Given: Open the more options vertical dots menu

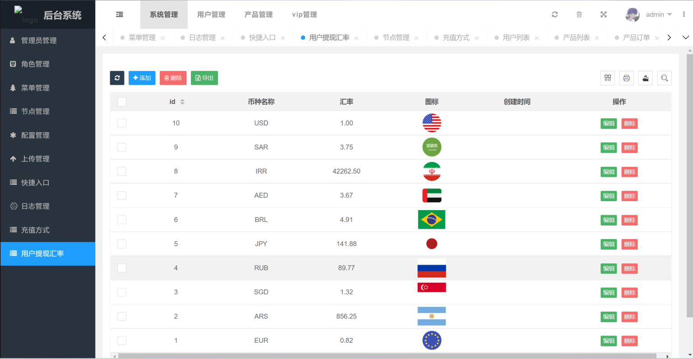Looking at the screenshot, I should pyautogui.click(x=684, y=14).
